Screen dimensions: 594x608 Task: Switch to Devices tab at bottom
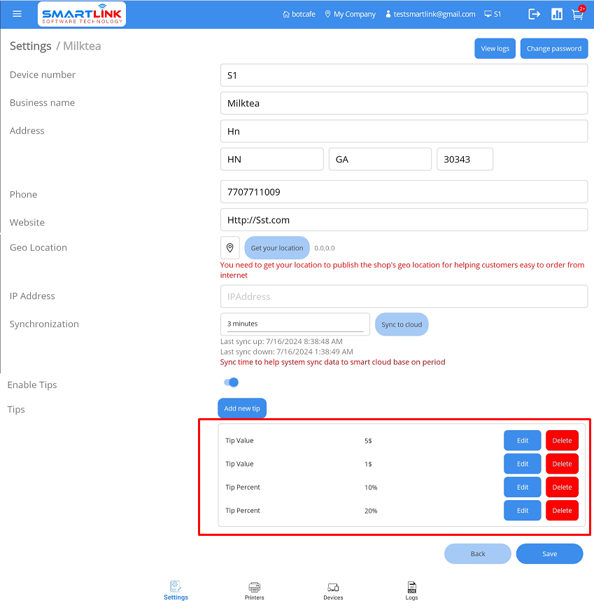pos(333,590)
